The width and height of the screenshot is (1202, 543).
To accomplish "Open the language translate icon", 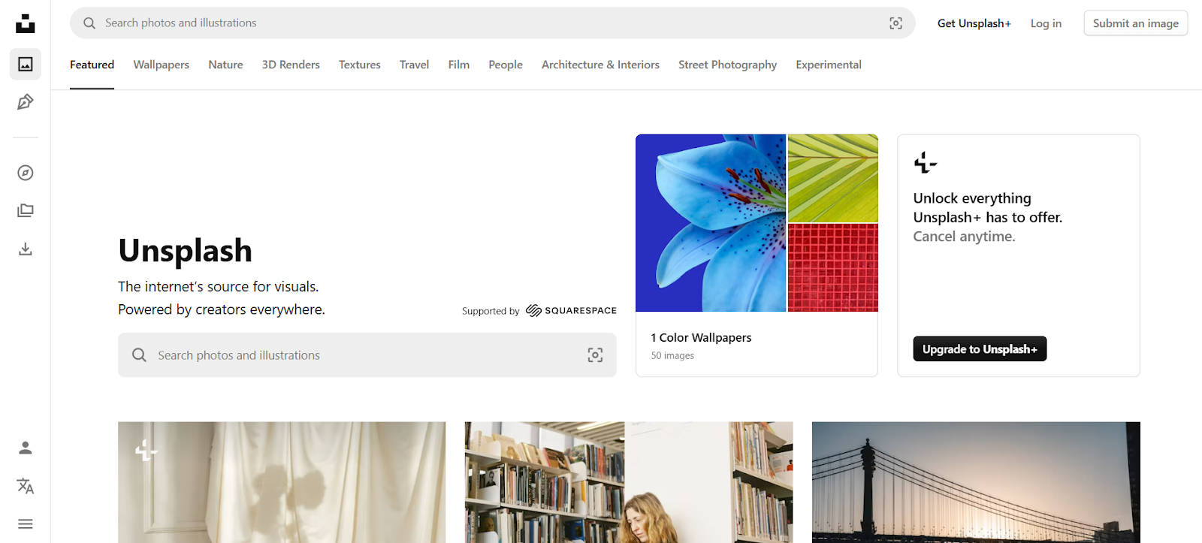I will [26, 486].
